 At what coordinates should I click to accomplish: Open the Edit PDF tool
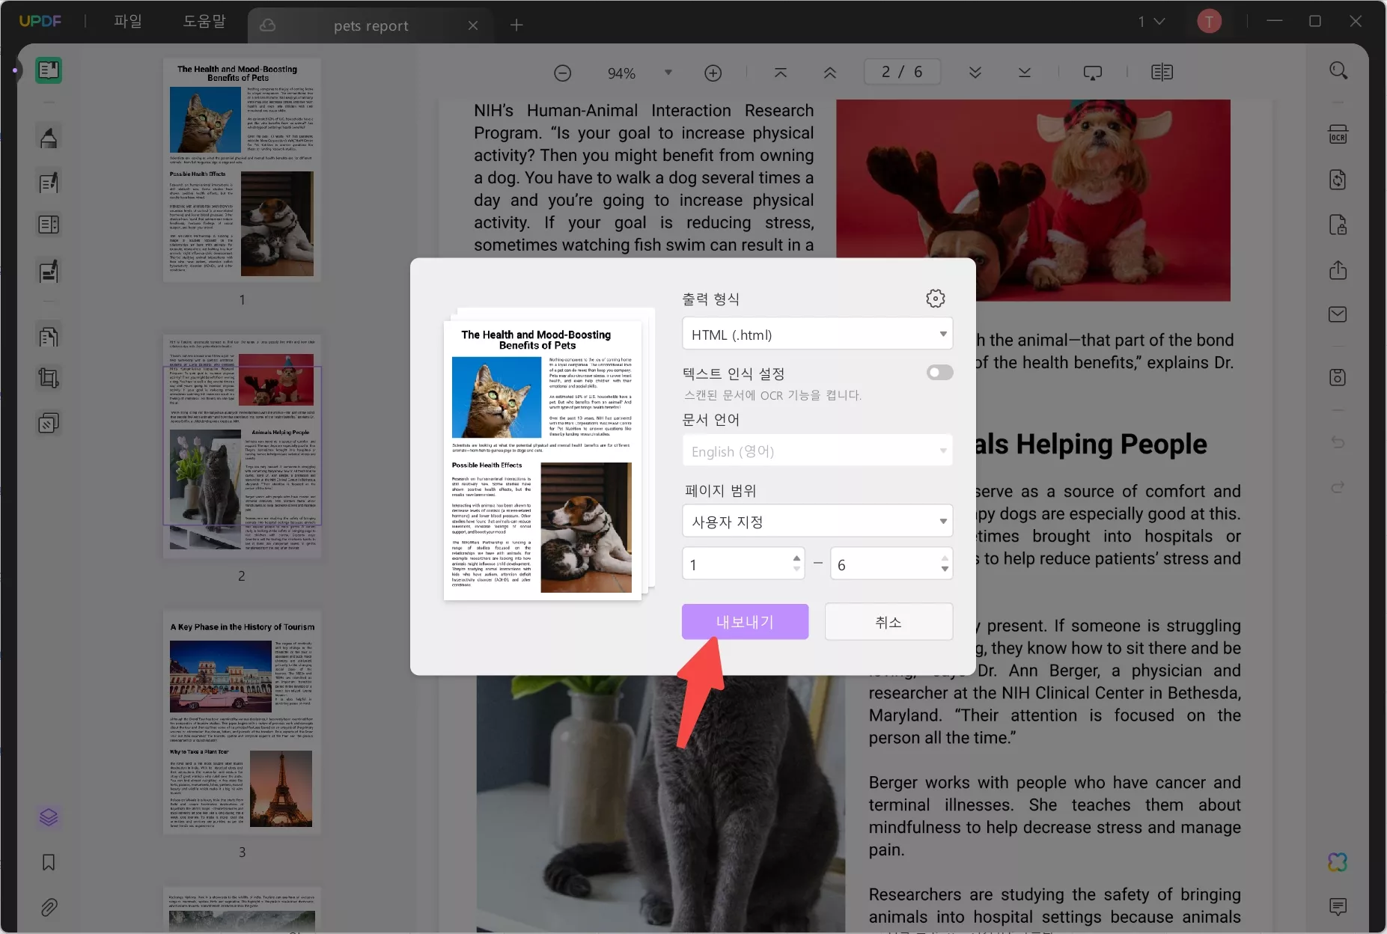coord(49,183)
